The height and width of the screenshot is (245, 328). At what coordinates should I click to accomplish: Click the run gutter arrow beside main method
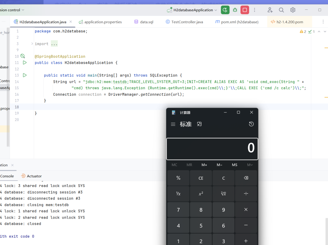point(25,75)
